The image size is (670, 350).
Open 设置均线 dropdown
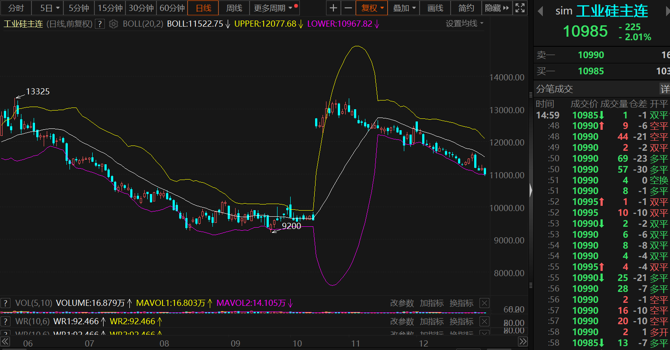(465, 24)
